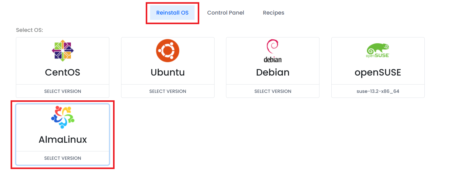Select the AlmaLinux title text
The width and height of the screenshot is (449, 174).
coord(63,140)
